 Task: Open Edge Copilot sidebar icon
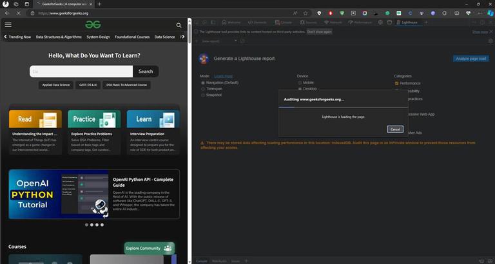point(490,13)
